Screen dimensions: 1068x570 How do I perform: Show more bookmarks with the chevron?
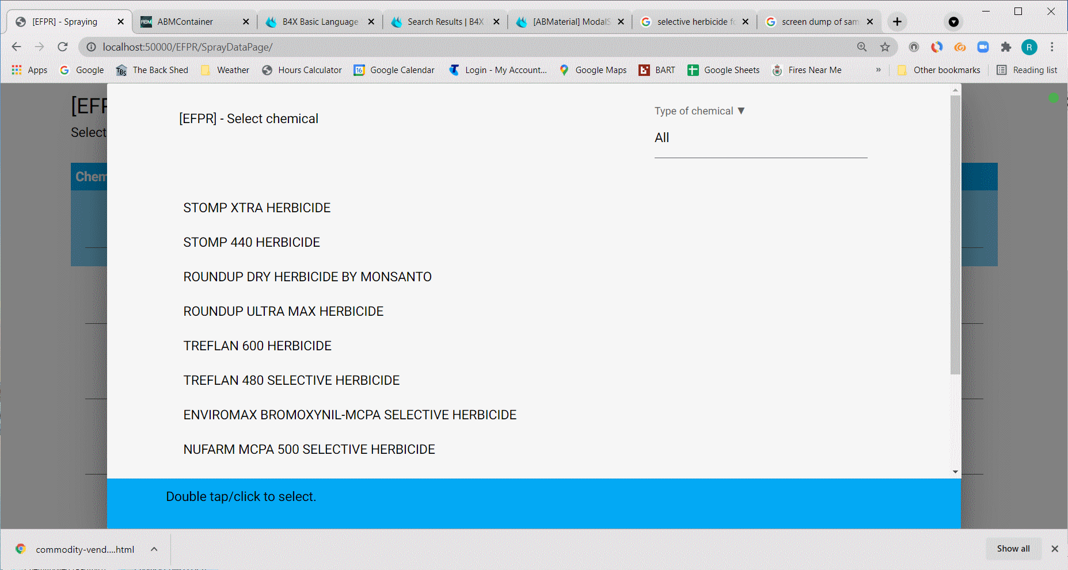click(878, 70)
